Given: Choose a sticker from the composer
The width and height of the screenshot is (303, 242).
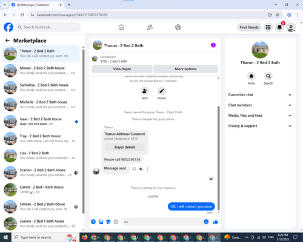Looking at the screenshot, I should tap(108, 222).
